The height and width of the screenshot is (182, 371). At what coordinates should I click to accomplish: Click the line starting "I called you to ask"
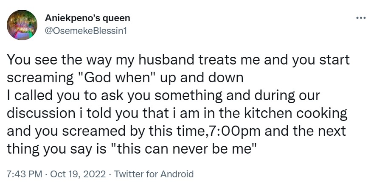click(x=161, y=96)
